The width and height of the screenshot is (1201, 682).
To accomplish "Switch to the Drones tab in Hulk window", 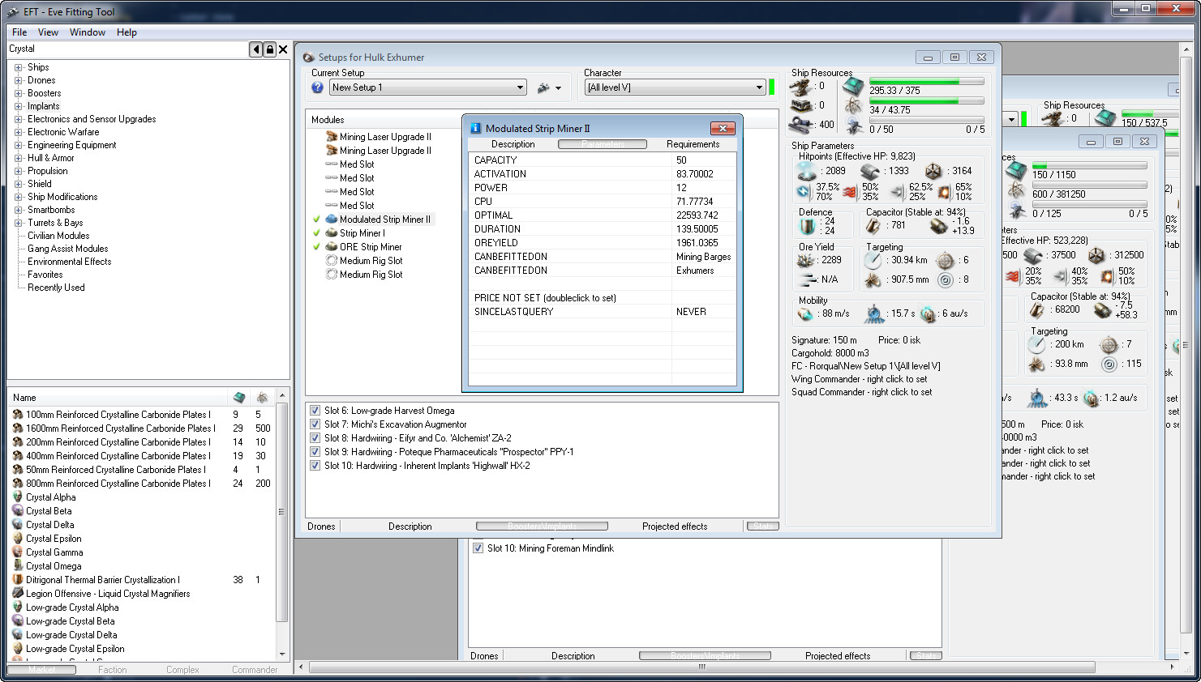I will [x=321, y=526].
